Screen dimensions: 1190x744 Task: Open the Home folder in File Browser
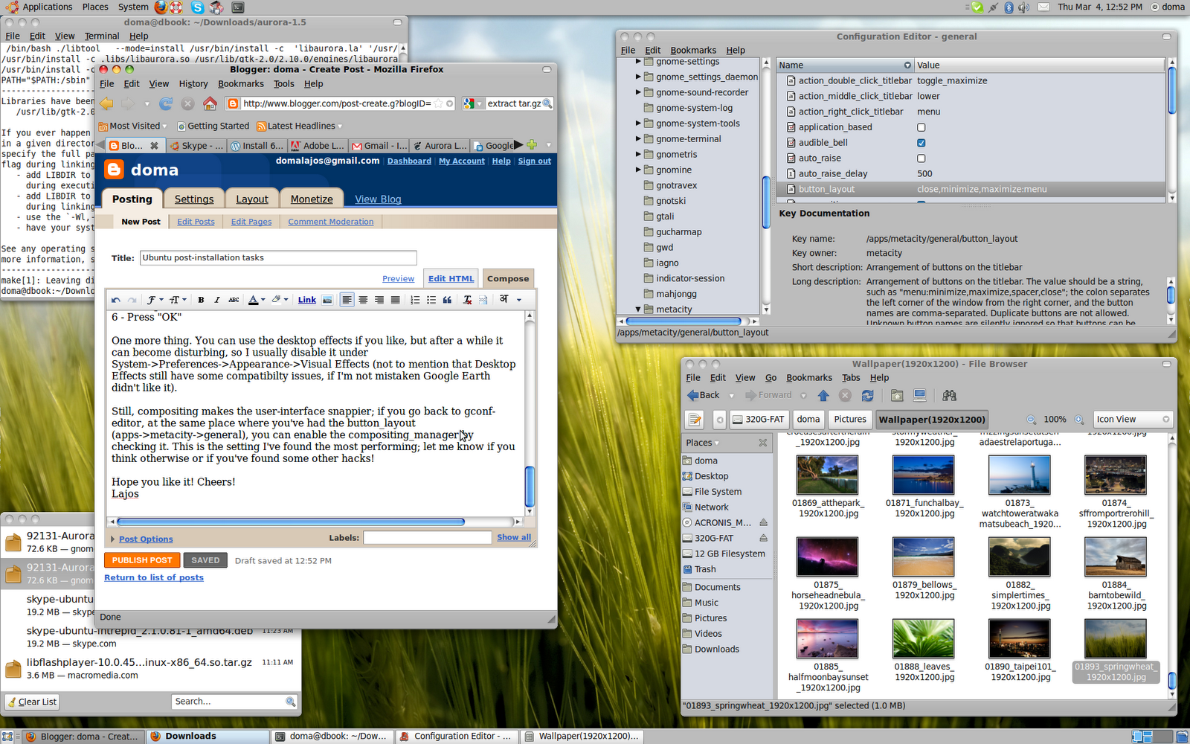pyautogui.click(x=897, y=395)
